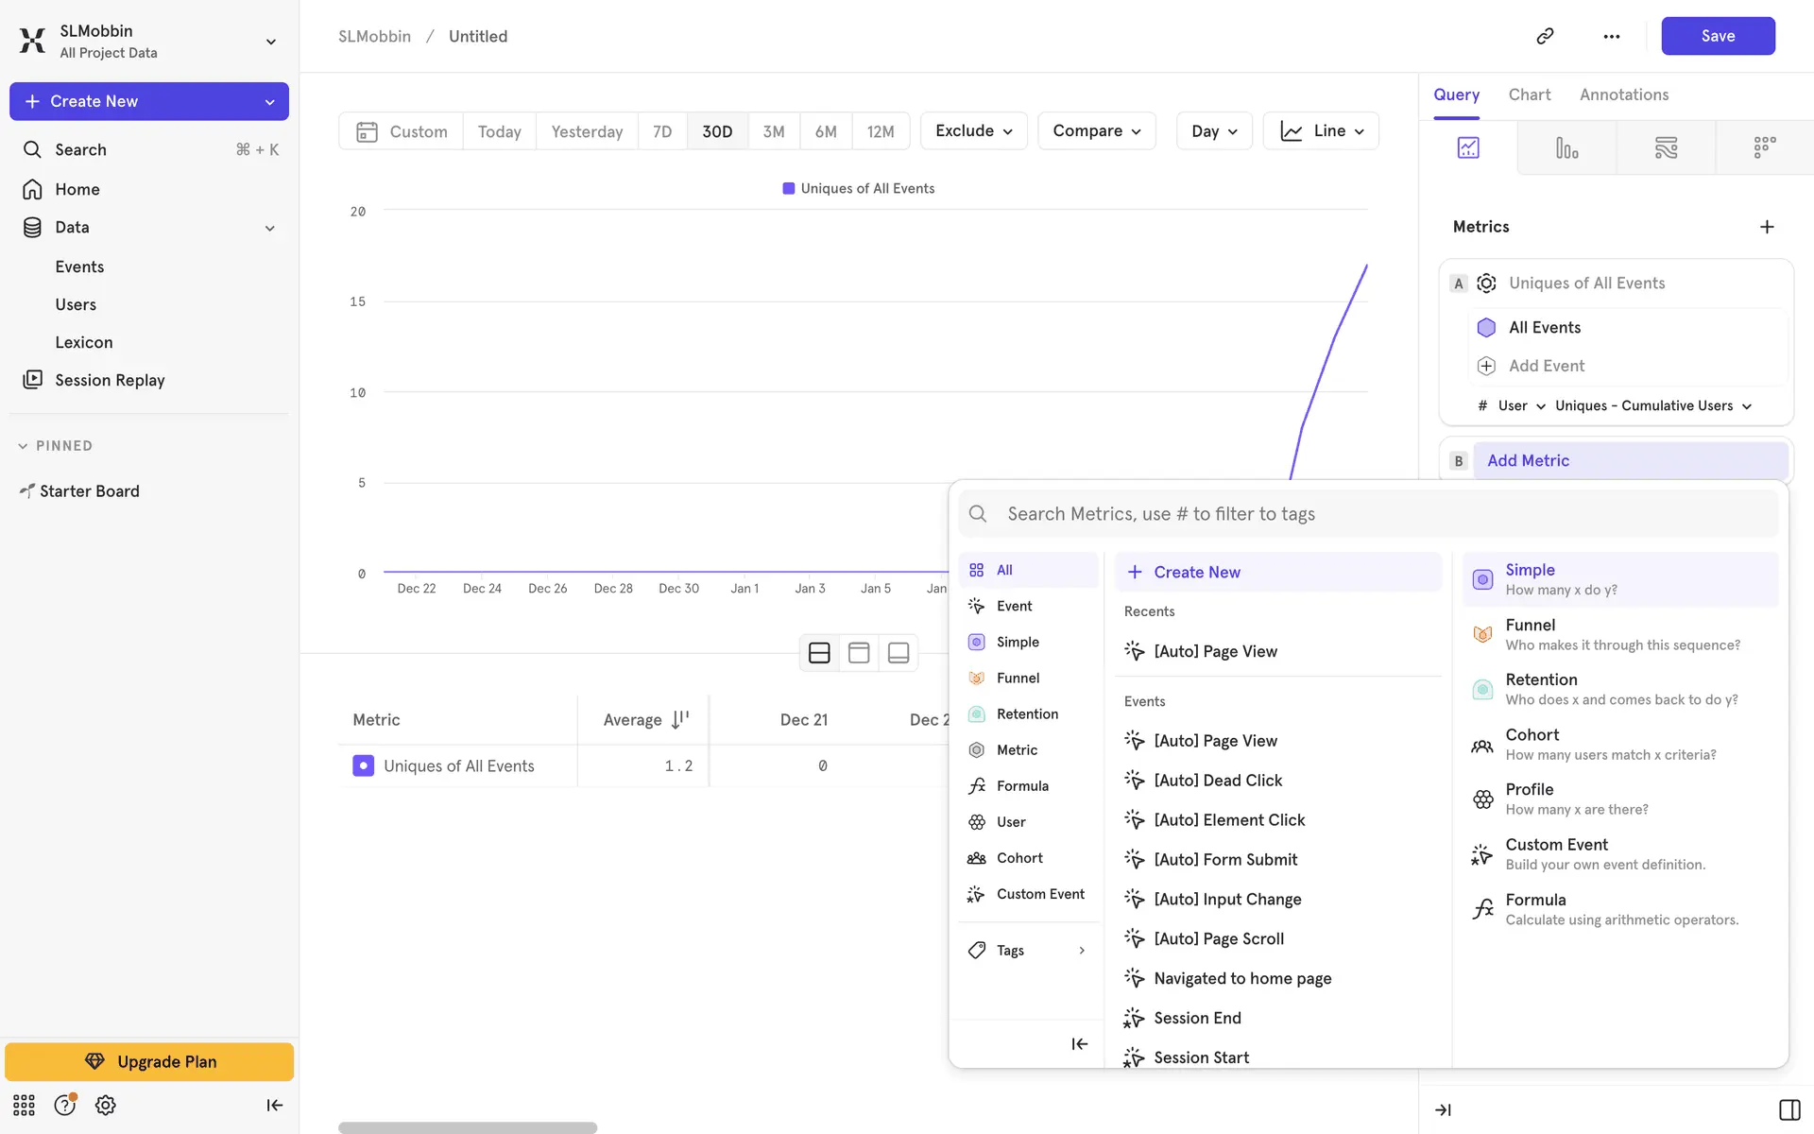
Task: Open the three-dots more options menu
Action: (x=1611, y=36)
